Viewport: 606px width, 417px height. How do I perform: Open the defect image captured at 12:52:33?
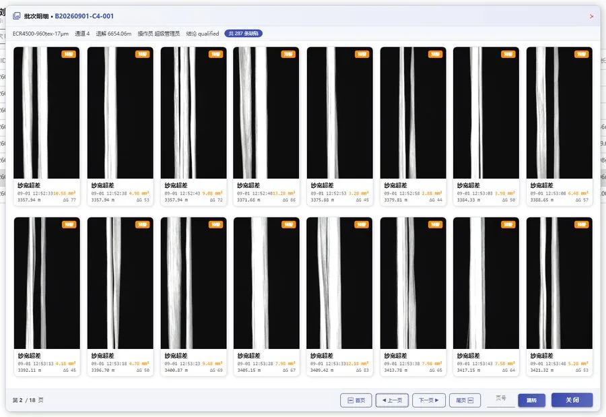(46, 113)
